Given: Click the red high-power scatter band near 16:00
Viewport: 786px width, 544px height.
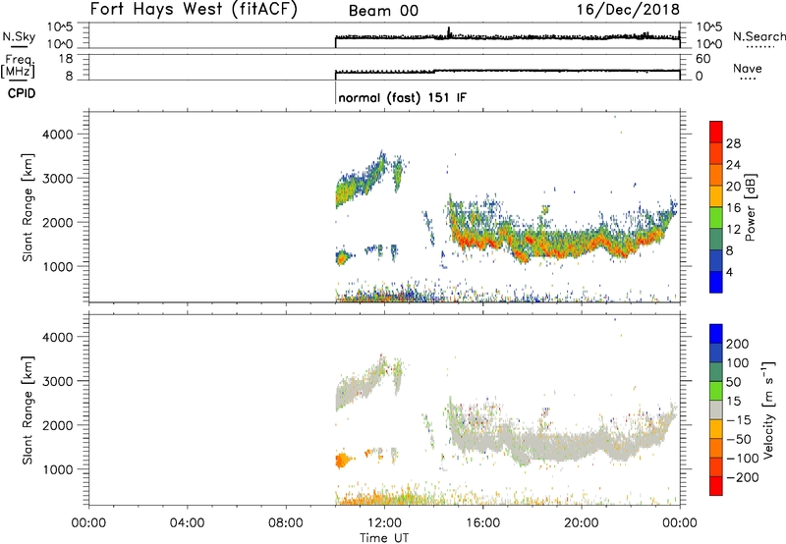Looking at the screenshot, I should (x=482, y=242).
